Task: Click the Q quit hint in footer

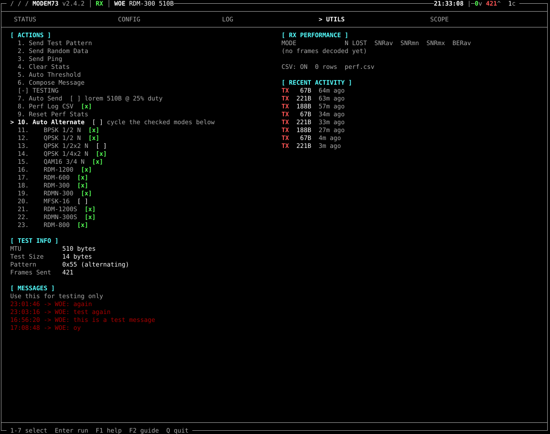Action: (x=177, y=430)
